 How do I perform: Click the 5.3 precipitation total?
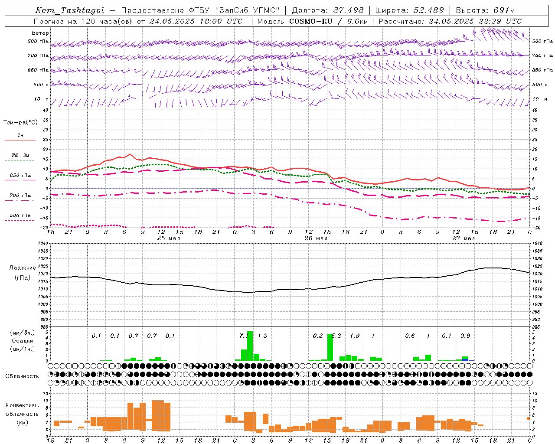tap(336, 336)
